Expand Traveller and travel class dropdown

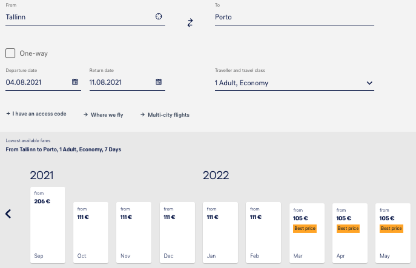tap(369, 83)
